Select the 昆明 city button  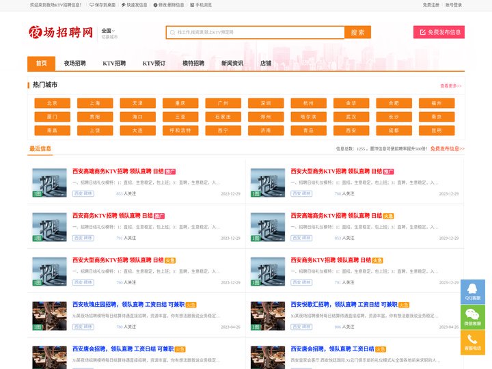437,131
